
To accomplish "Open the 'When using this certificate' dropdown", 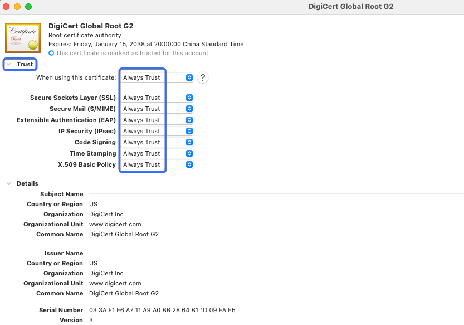I will point(157,78).
